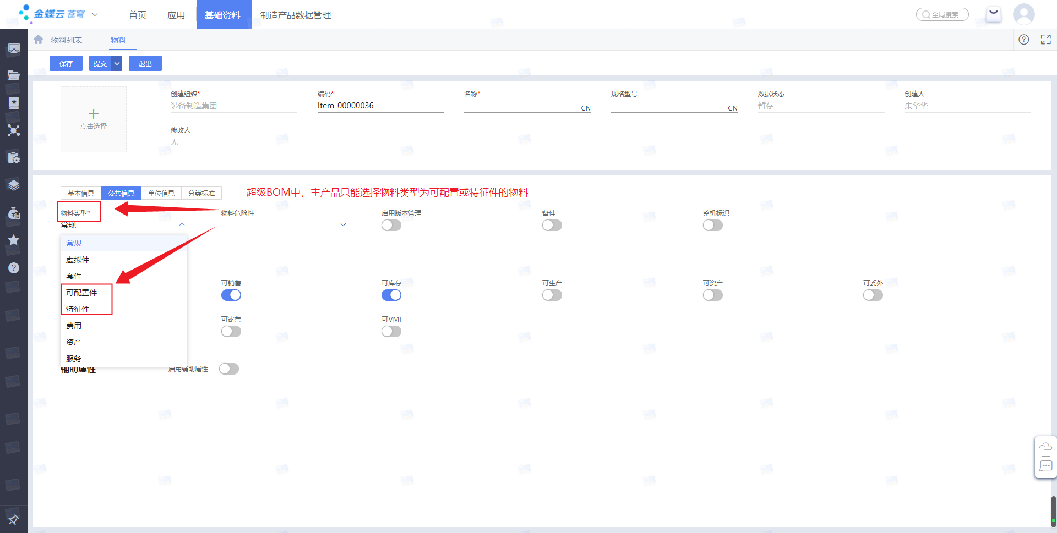1057x533 pixels.
Task: Click the star favorites icon in sidebar
Action: point(14,240)
